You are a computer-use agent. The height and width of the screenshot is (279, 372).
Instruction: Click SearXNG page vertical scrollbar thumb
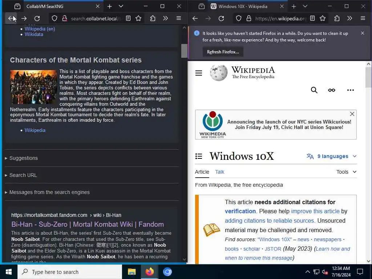pyautogui.click(x=184, y=51)
